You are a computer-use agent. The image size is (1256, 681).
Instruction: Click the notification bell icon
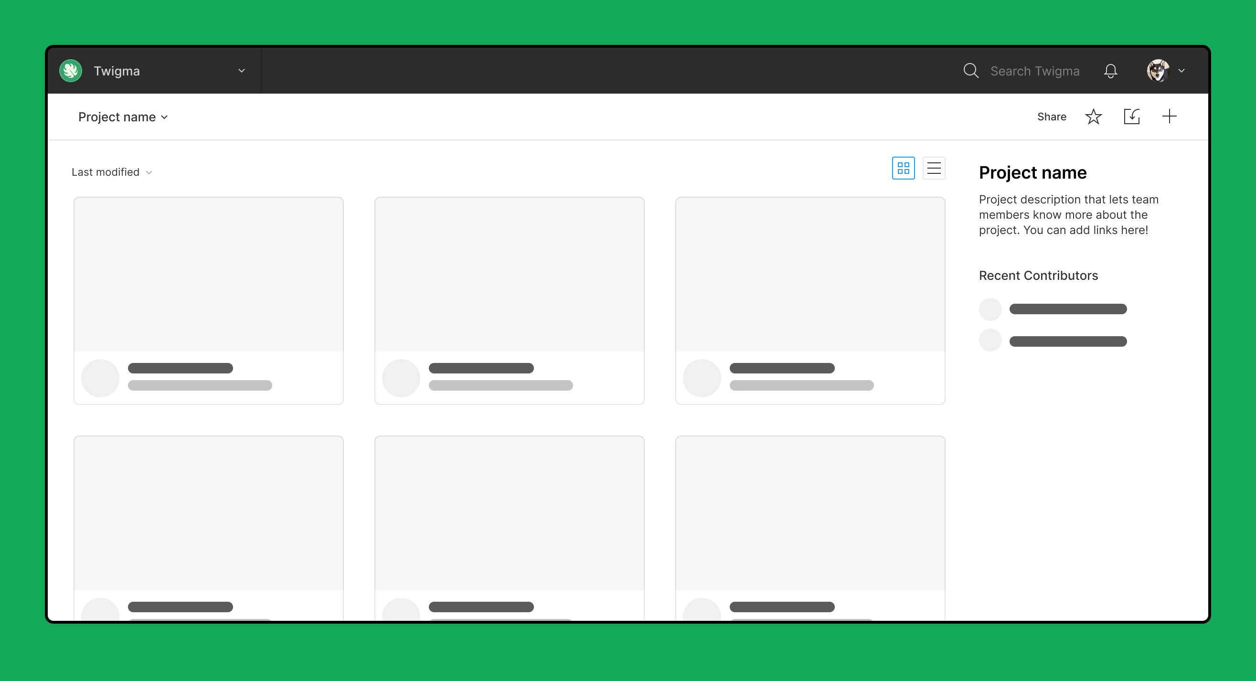[1111, 71]
